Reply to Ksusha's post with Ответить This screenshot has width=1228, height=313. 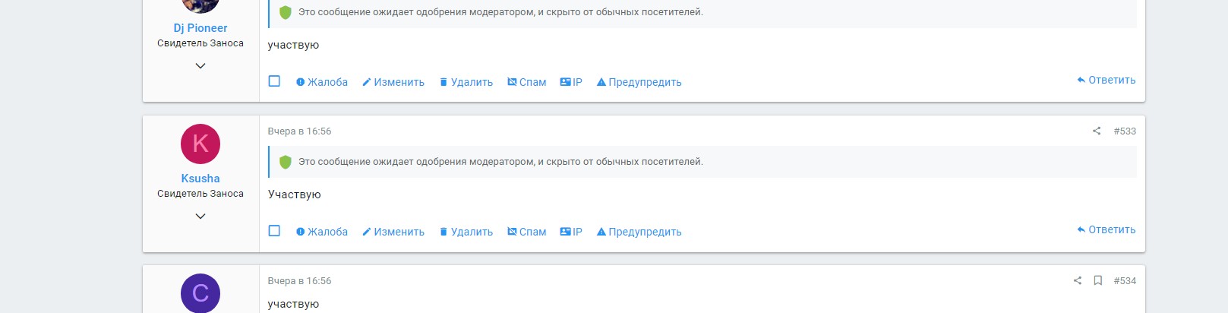pos(1106,229)
